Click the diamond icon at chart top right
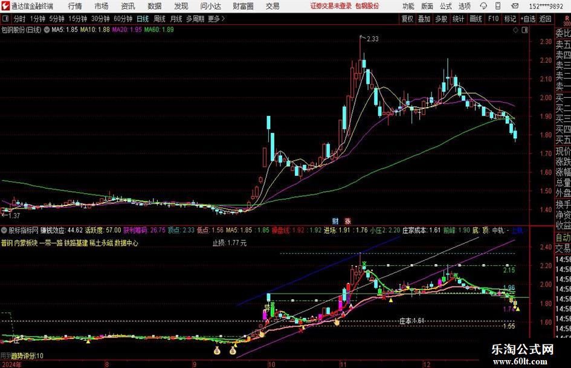The image size is (571, 368). (515, 30)
